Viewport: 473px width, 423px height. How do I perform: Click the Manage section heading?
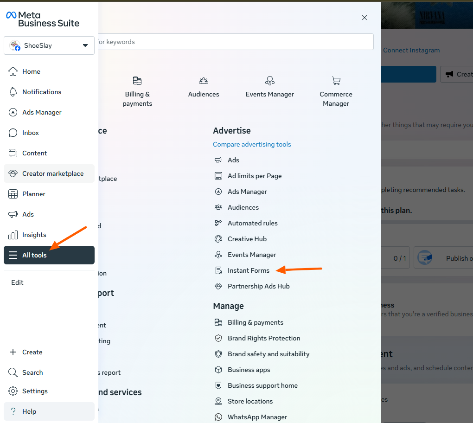(x=228, y=306)
